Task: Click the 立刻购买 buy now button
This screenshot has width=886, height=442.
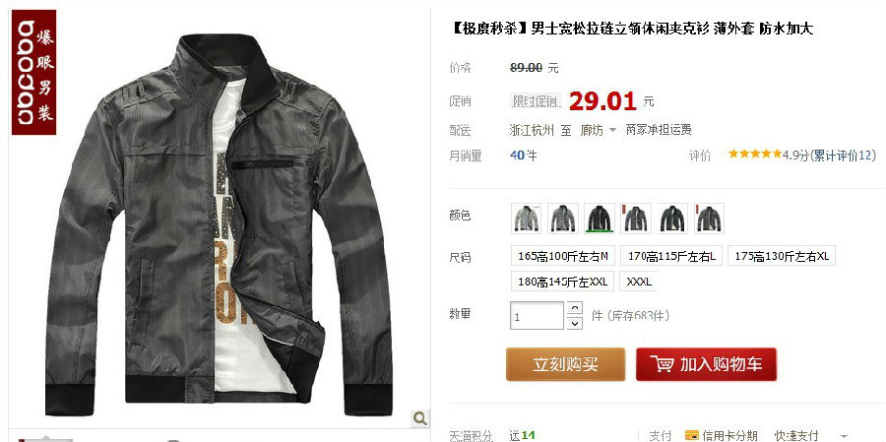Action: pyautogui.click(x=566, y=364)
